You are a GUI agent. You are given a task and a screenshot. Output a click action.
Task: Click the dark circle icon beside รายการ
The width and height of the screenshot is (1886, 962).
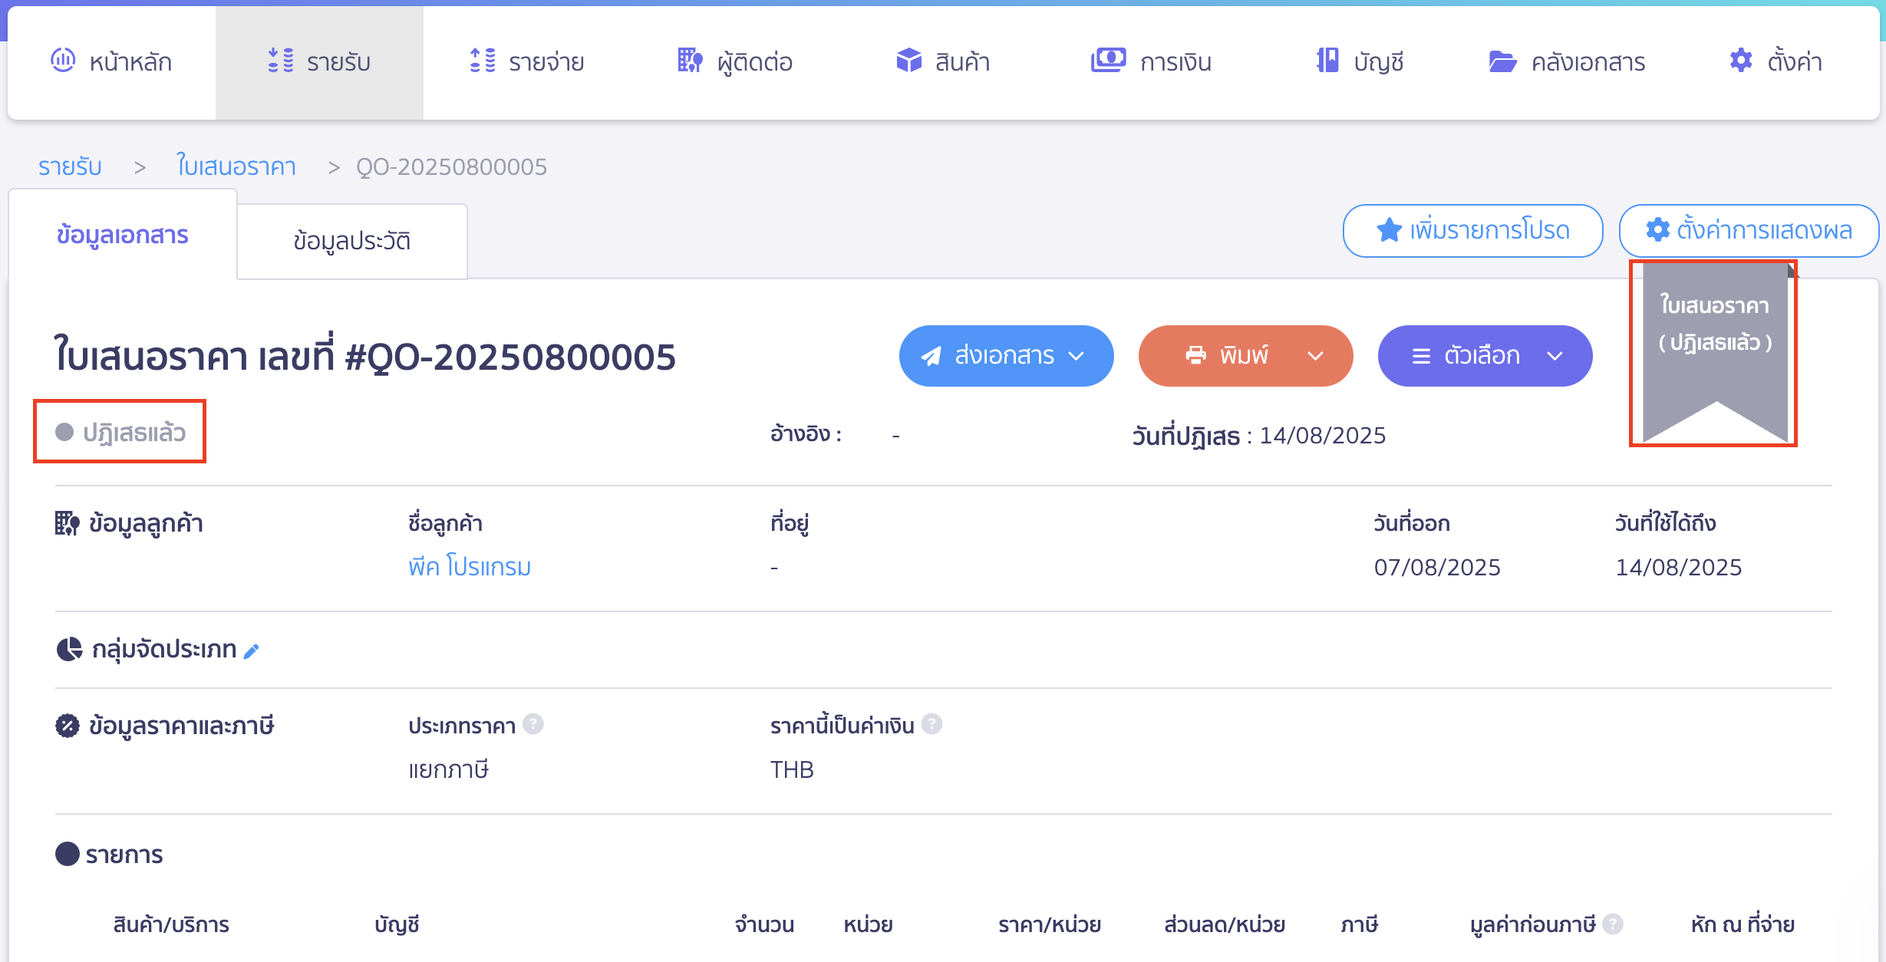tap(68, 854)
